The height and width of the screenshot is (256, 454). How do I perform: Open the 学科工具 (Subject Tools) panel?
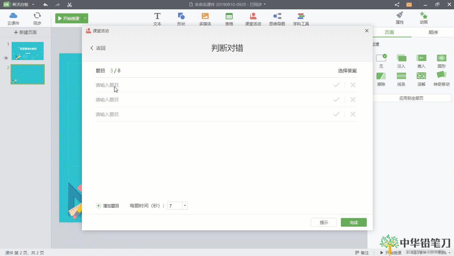[301, 18]
